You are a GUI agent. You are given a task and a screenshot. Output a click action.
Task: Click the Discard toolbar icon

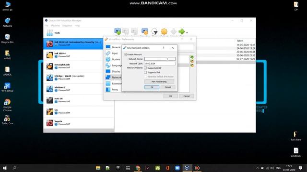coord(174,32)
